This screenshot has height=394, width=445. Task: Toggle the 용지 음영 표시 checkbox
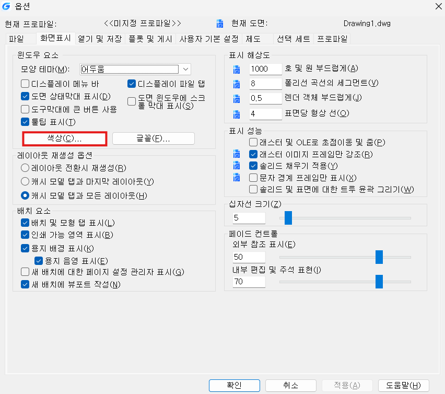38,261
